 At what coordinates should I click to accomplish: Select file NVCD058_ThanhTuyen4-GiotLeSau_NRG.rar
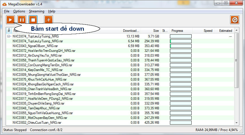[43, 60]
